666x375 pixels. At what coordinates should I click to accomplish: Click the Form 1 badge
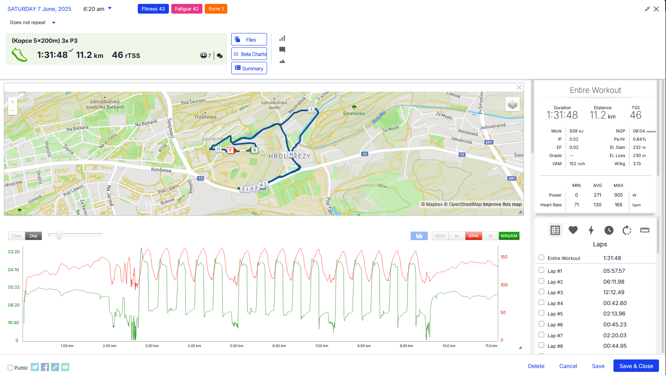[x=216, y=9]
